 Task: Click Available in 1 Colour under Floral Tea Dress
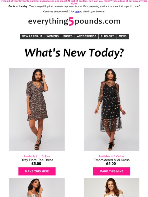pyautogui.click(x=37, y=156)
